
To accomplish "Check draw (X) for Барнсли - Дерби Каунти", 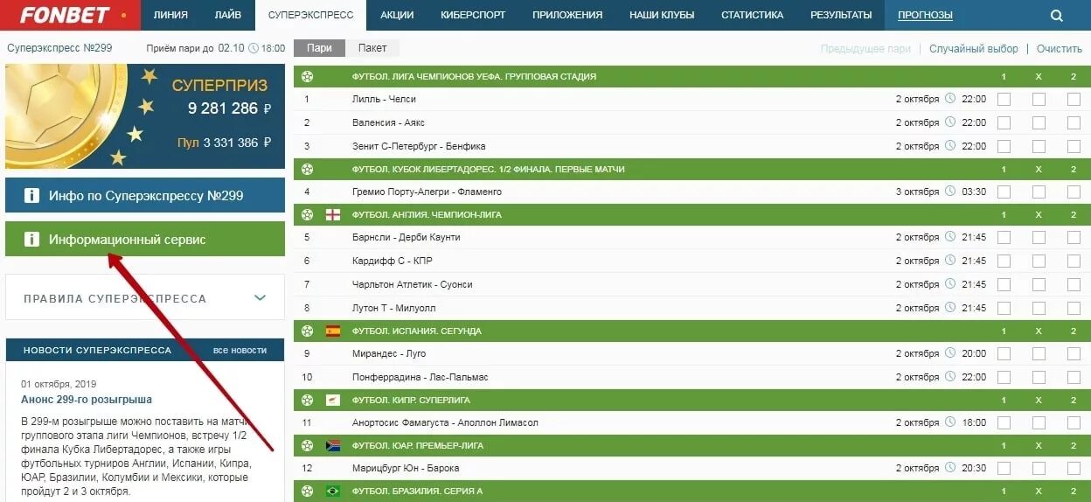I will tap(1039, 237).
